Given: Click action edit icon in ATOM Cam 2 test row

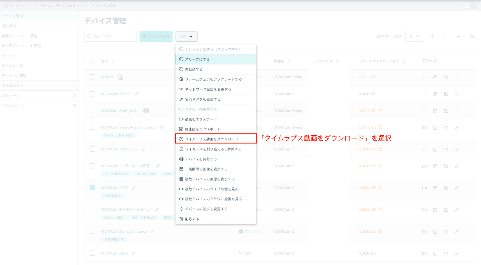Looking at the screenshot, I should pos(457,254).
